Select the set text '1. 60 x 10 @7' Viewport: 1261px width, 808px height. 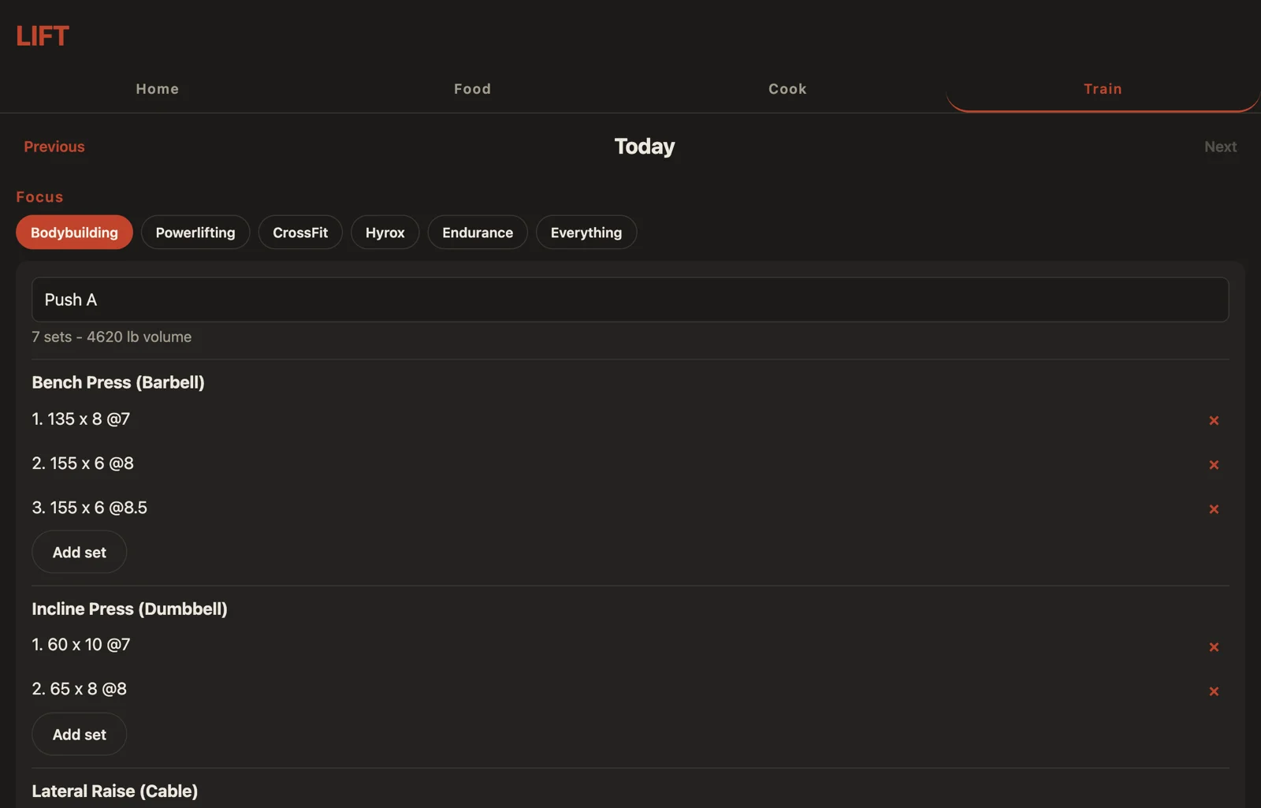(81, 644)
